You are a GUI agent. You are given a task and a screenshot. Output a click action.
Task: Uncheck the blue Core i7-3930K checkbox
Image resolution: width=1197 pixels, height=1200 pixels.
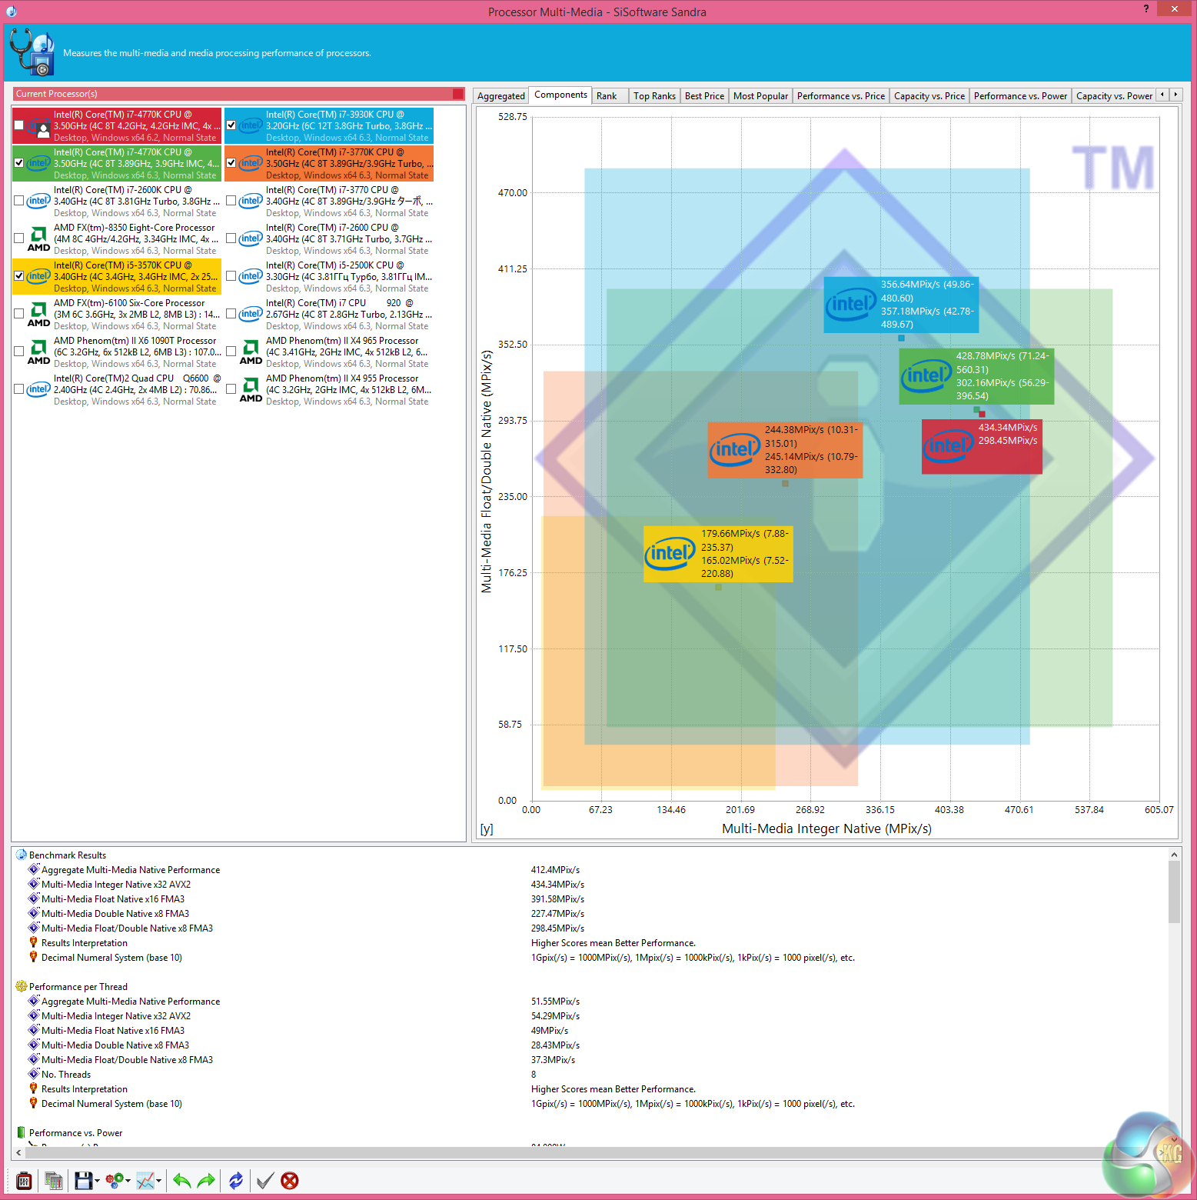pos(231,125)
